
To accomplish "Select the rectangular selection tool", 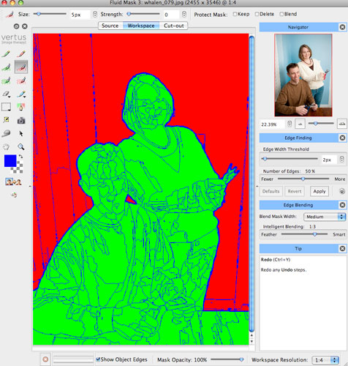I will tap(6, 107).
